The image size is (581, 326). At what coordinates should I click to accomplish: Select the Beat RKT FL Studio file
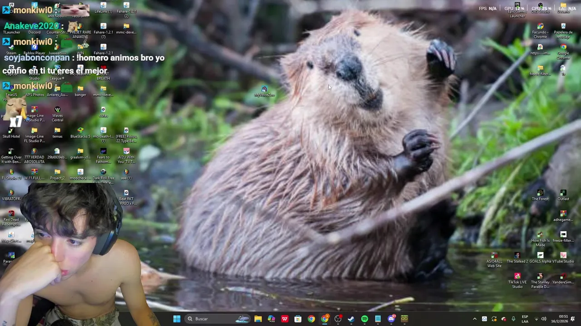(x=126, y=197)
